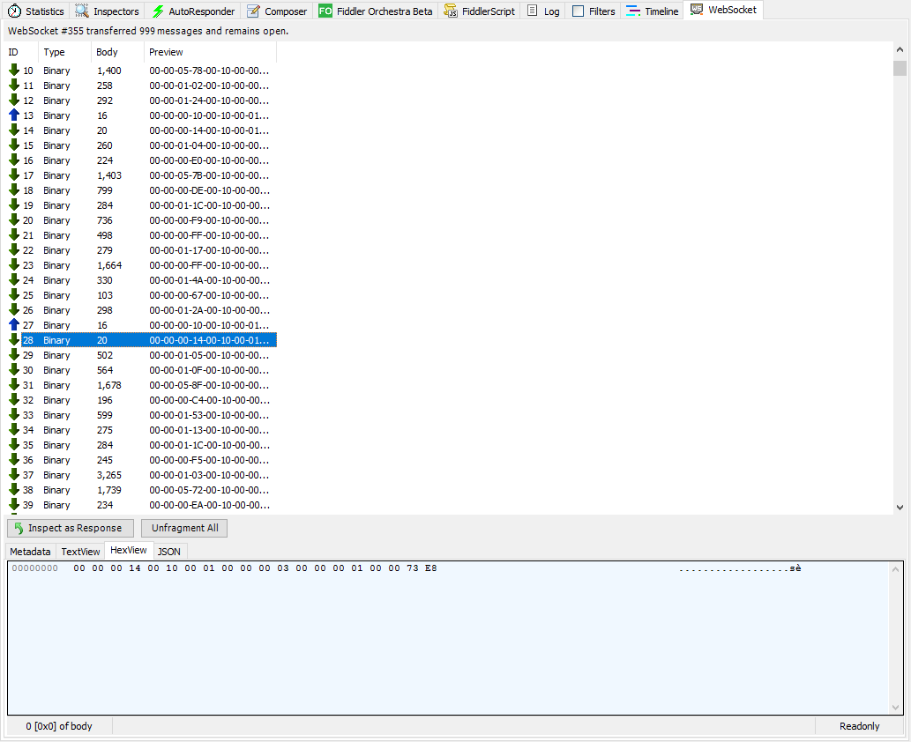This screenshot has height=742, width=911.
Task: Toggle the Filters tab checkbox
Action: 578,11
